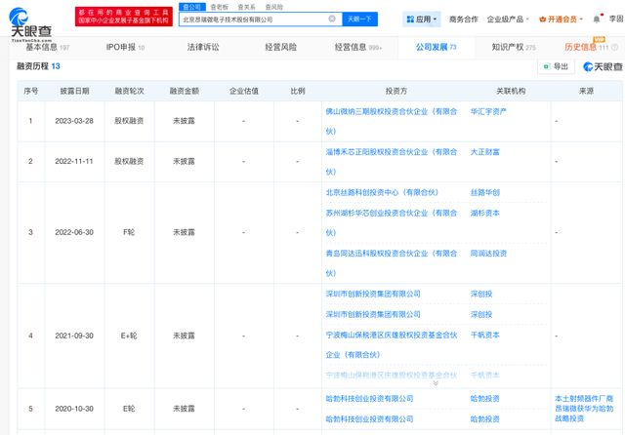Select the 经营风险 tab
This screenshot has height=435, width=625.
coord(277,46)
